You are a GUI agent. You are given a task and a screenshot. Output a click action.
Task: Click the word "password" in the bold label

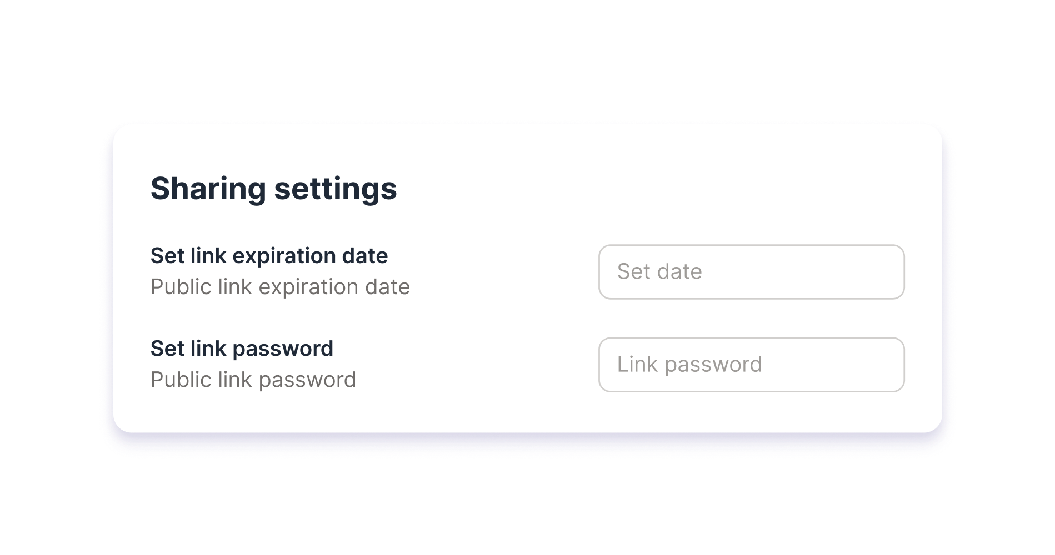pyautogui.click(x=283, y=349)
